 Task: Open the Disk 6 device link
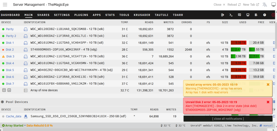point(10,77)
